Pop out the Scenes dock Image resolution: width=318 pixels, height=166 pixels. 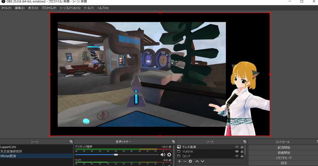click(x=71, y=142)
